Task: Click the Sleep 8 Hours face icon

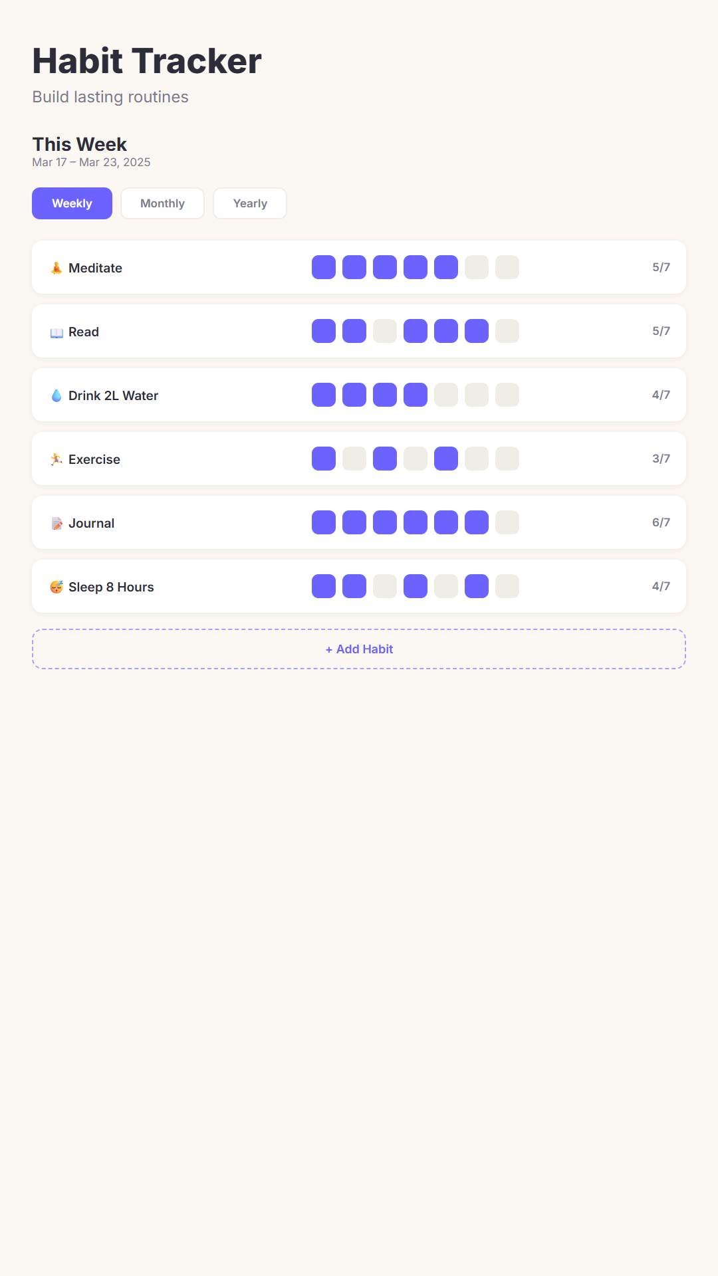Action: click(57, 587)
